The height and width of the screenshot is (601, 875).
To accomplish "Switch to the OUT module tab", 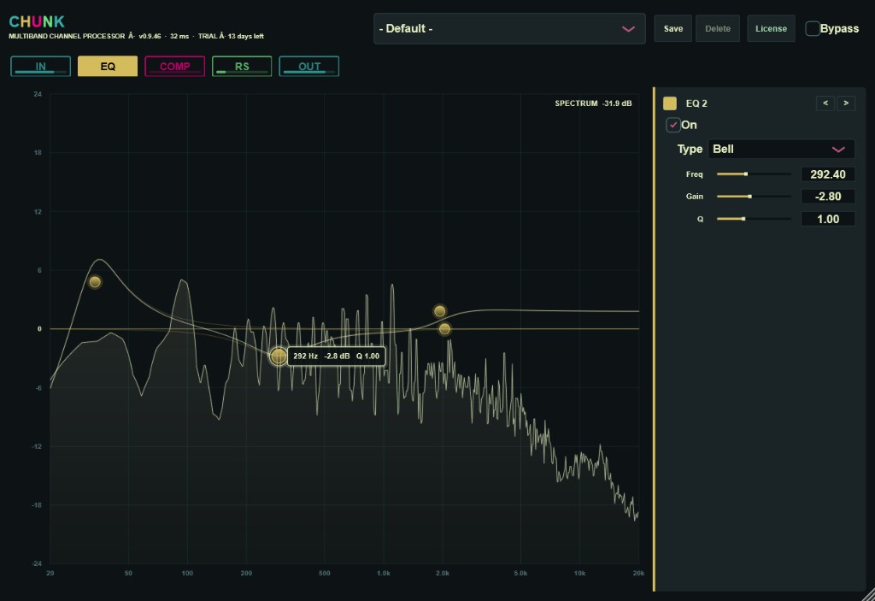I will point(309,67).
